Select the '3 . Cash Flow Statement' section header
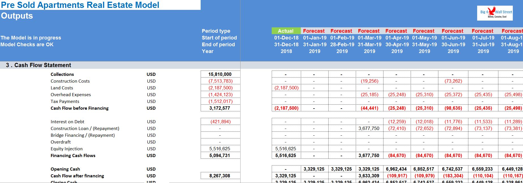Viewport: 523px width, 183px height. pos(38,65)
